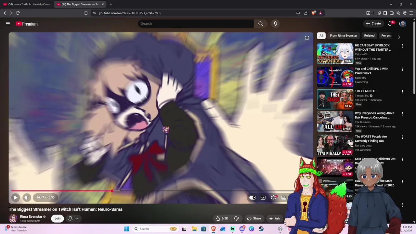416x234 pixels.
Task: Toggle the autoplay switch
Action: pyautogui.click(x=253, y=198)
